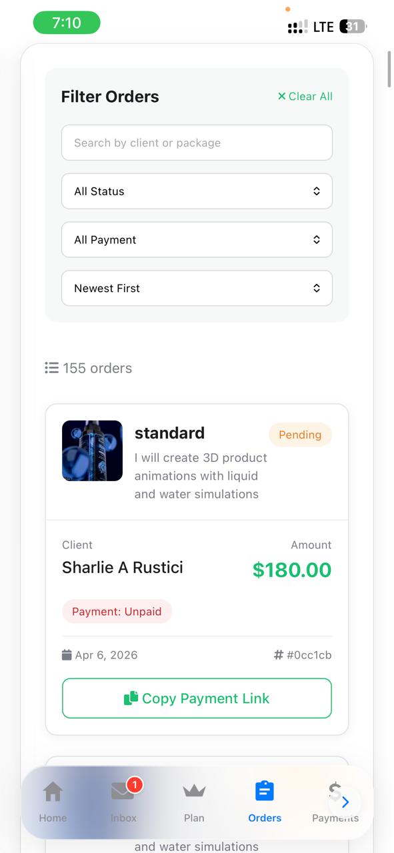Tap the X icon beside Clear All
The width and height of the screenshot is (394, 853).
[x=281, y=96]
